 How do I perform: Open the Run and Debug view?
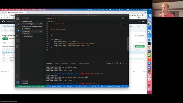[17, 35]
